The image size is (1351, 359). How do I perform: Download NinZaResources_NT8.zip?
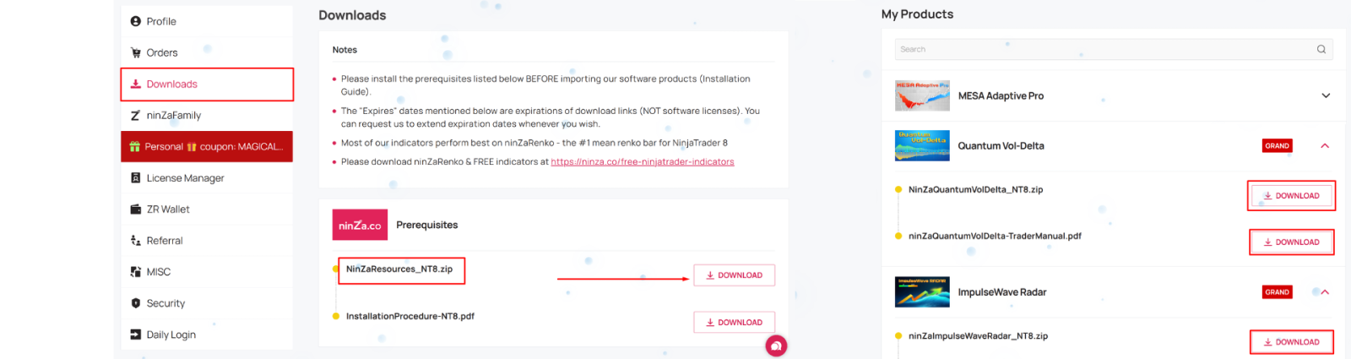tap(734, 275)
